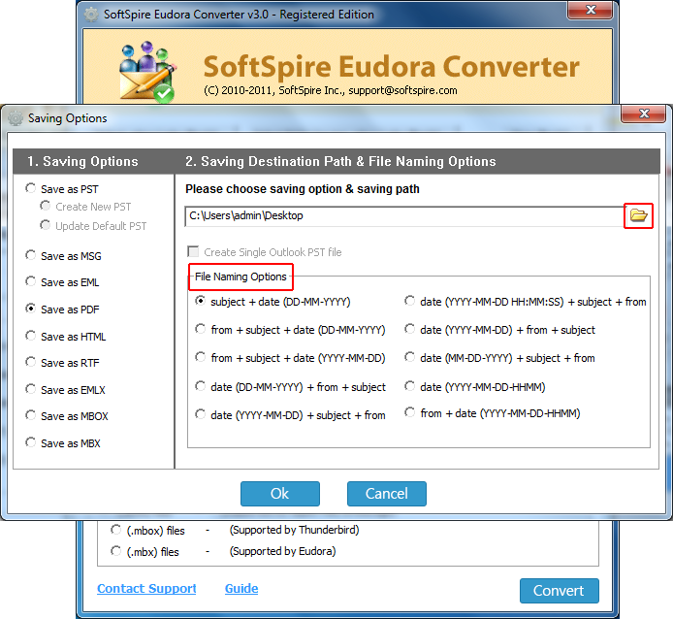This screenshot has width=673, height=619.
Task: Click '(Supported by Thunderbird)' text
Action: coord(295,530)
